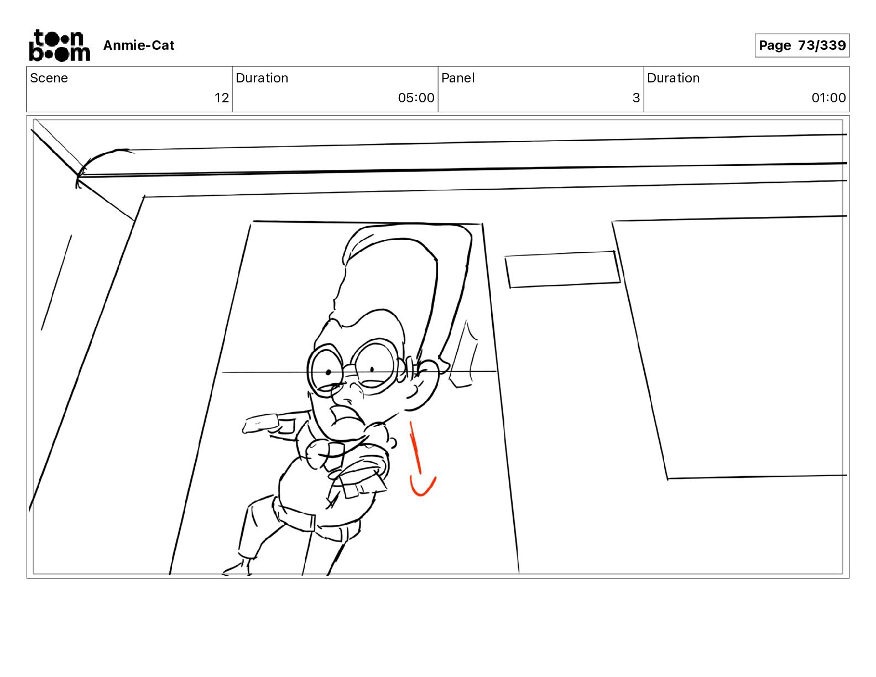Select the 'Panel' header label

pos(458,78)
